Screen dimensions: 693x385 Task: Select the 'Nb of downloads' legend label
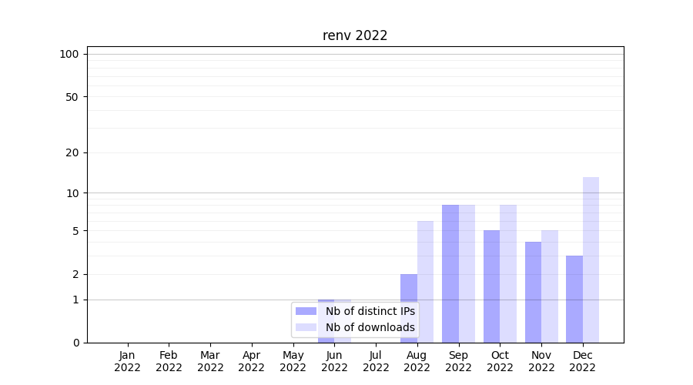coord(370,327)
